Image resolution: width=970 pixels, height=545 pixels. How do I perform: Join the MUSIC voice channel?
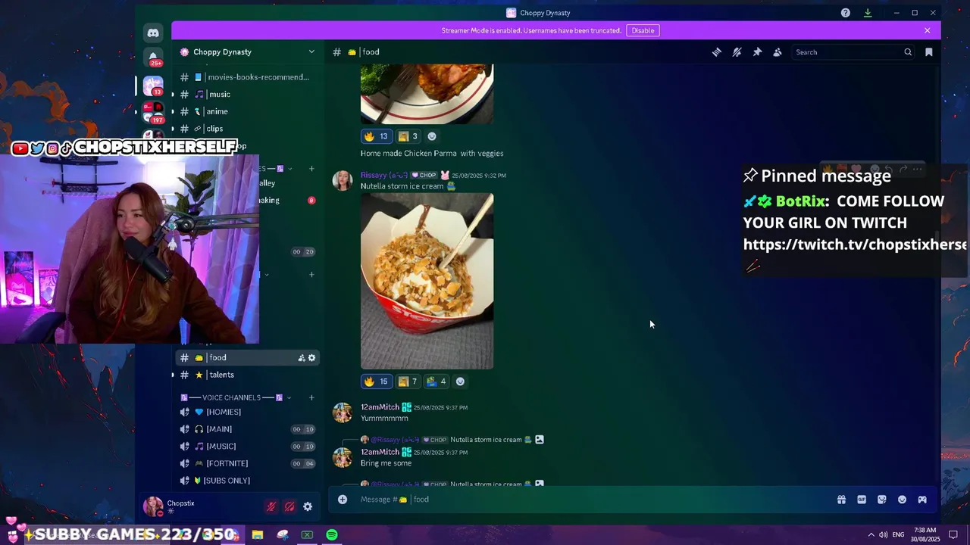click(x=246, y=447)
